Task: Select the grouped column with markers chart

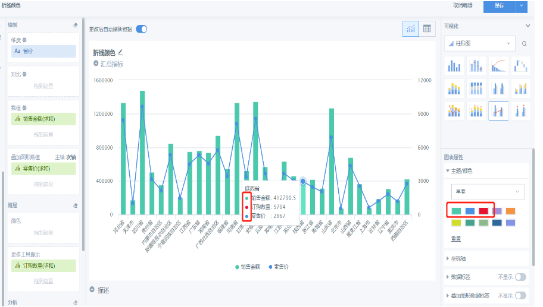Action: pyautogui.click(x=520, y=111)
